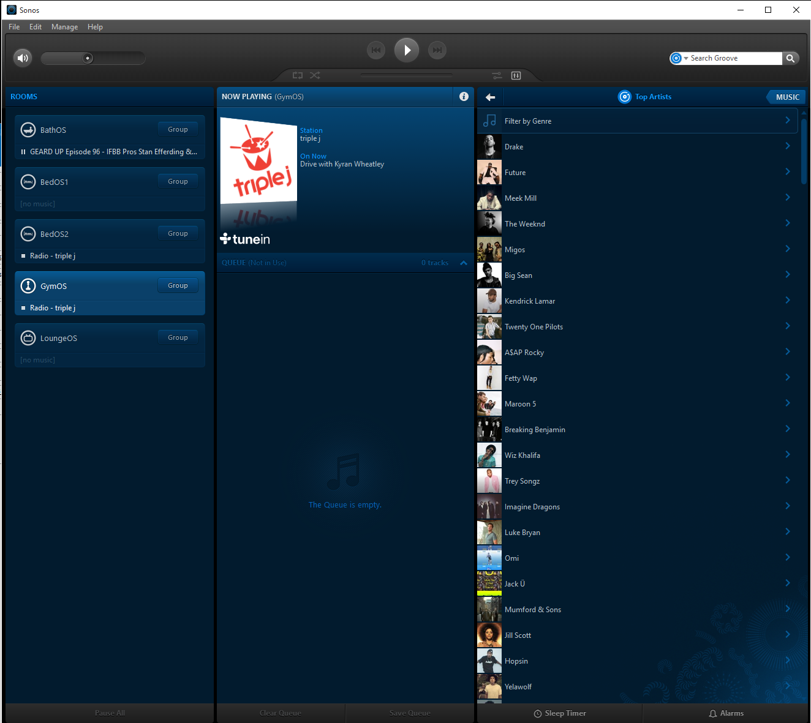Mute the speaker volume icon
This screenshot has width=811, height=723.
23,58
